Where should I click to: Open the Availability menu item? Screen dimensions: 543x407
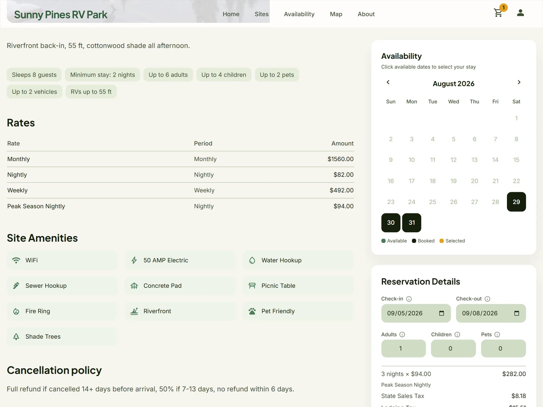point(299,14)
